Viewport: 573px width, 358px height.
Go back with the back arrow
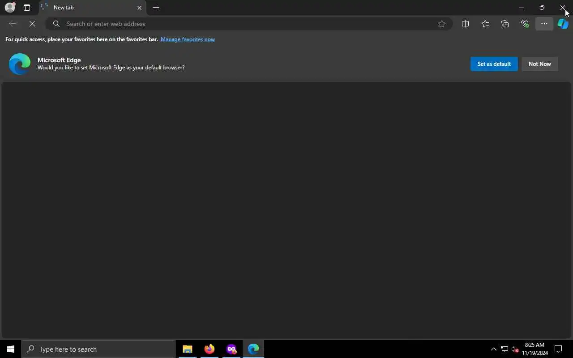click(13, 24)
